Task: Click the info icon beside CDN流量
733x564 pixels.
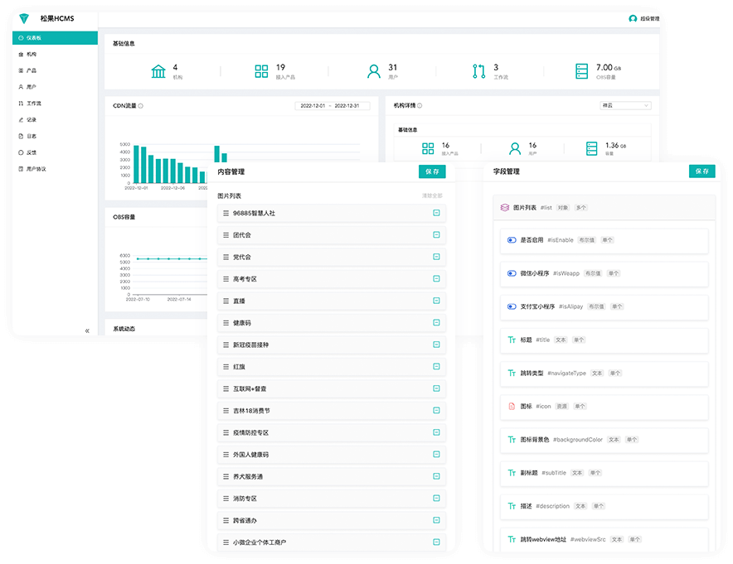Action: click(x=141, y=106)
